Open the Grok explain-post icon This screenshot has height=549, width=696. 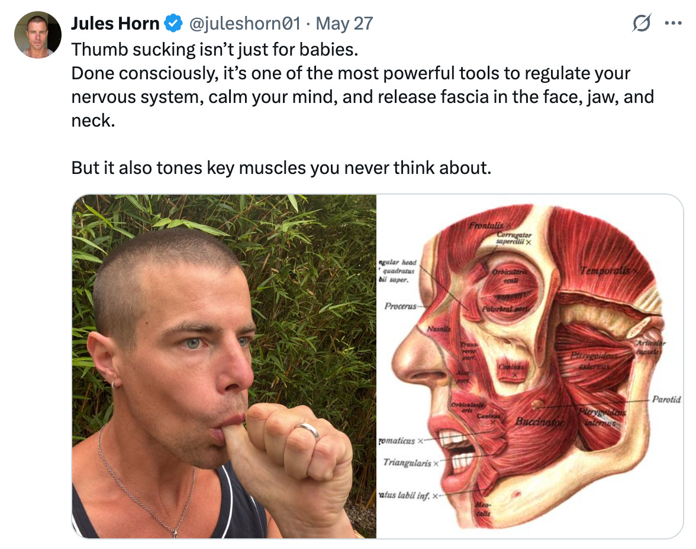coord(642,23)
